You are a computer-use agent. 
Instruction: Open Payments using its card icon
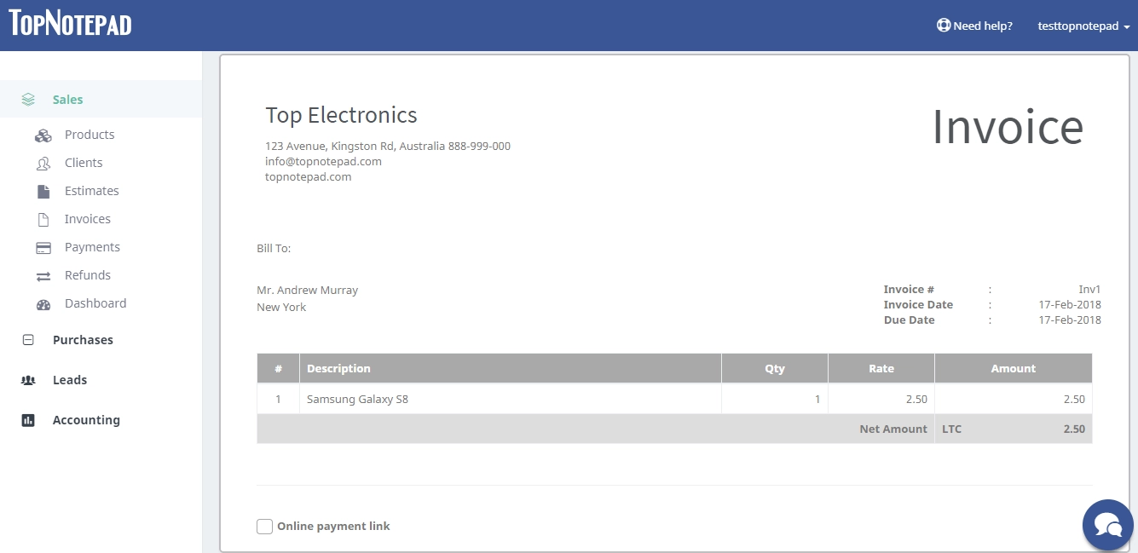[43, 247]
